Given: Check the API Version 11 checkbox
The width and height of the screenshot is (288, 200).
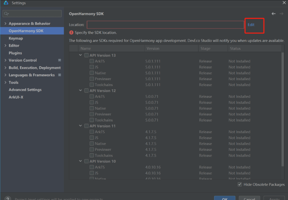Looking at the screenshot, I should [x=86, y=126].
